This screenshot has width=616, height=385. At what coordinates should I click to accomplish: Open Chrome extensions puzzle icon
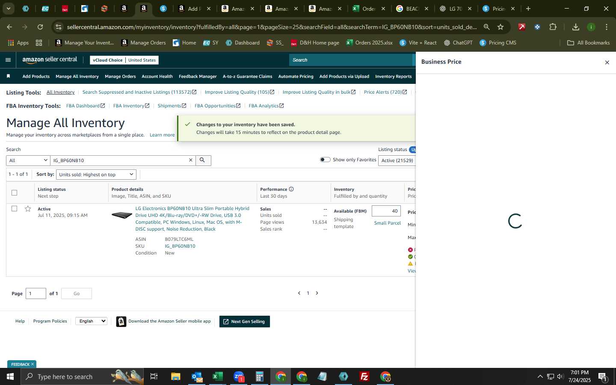pos(553,27)
